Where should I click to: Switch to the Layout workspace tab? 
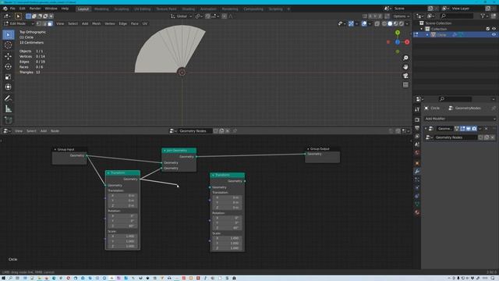[83, 9]
